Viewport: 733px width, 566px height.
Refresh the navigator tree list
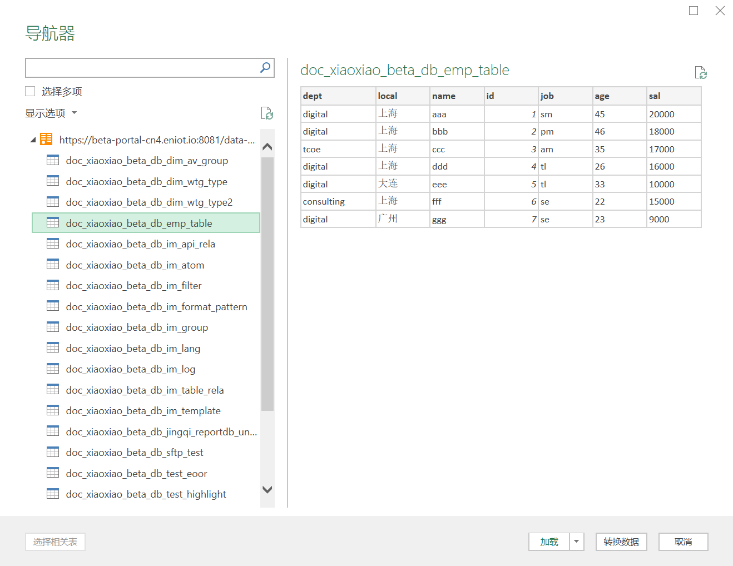pyautogui.click(x=267, y=113)
